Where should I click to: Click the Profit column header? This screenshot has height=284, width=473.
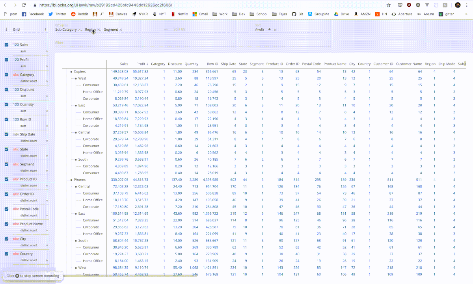point(142,64)
